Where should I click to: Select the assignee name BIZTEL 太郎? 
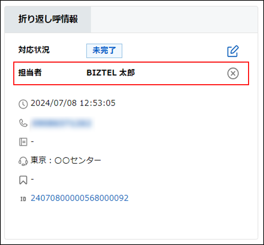[111, 73]
